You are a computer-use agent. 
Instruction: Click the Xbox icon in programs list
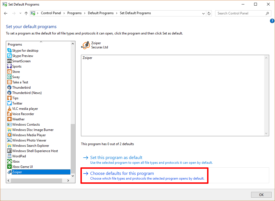point(9,162)
